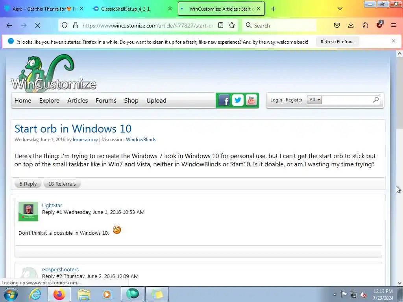Open the Firefox hamburger menu

tap(394, 26)
